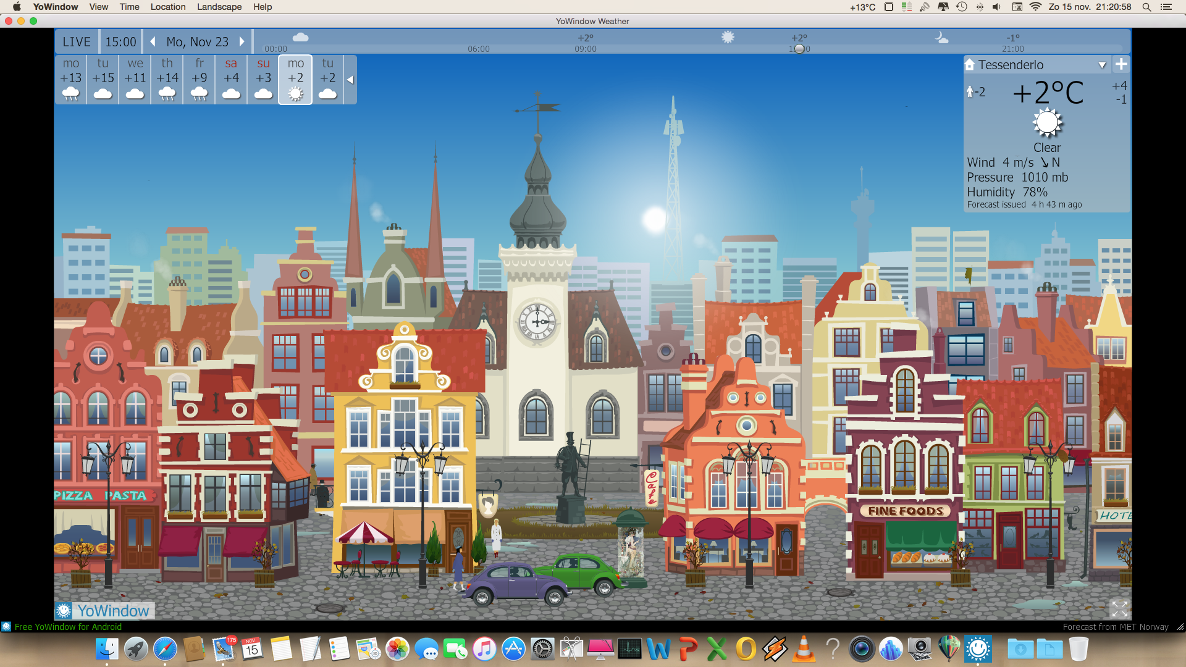Click Free YoWindow for Android link
Image resolution: width=1186 pixels, height=667 pixels.
68,627
